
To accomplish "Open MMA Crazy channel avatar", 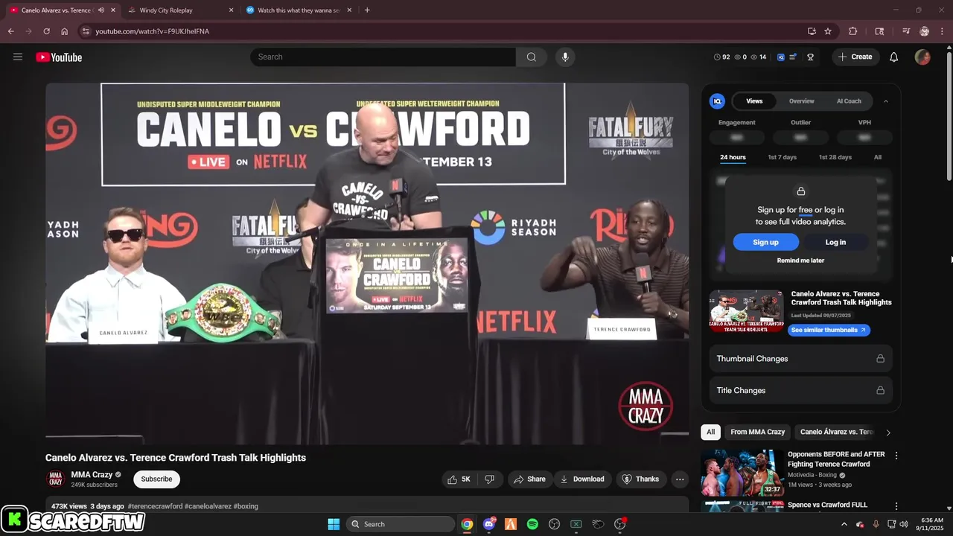I will [x=55, y=479].
